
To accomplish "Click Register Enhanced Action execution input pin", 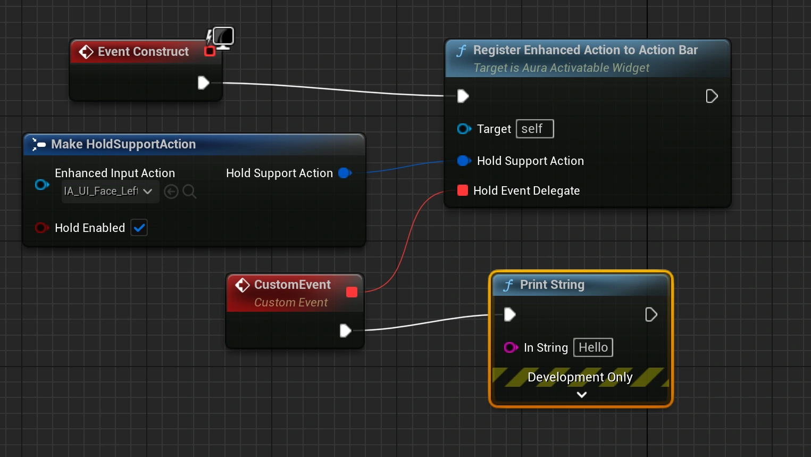I will [x=463, y=96].
